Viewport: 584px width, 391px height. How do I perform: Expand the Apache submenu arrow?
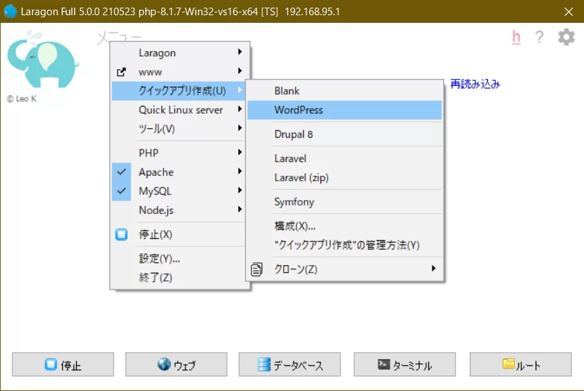[240, 172]
